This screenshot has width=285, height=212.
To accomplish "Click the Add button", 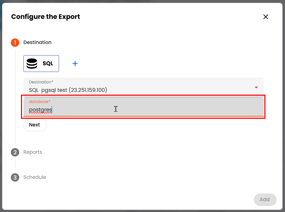I will coord(265,199).
